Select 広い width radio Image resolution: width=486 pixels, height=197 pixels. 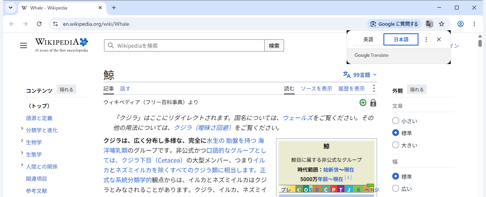pos(396,189)
